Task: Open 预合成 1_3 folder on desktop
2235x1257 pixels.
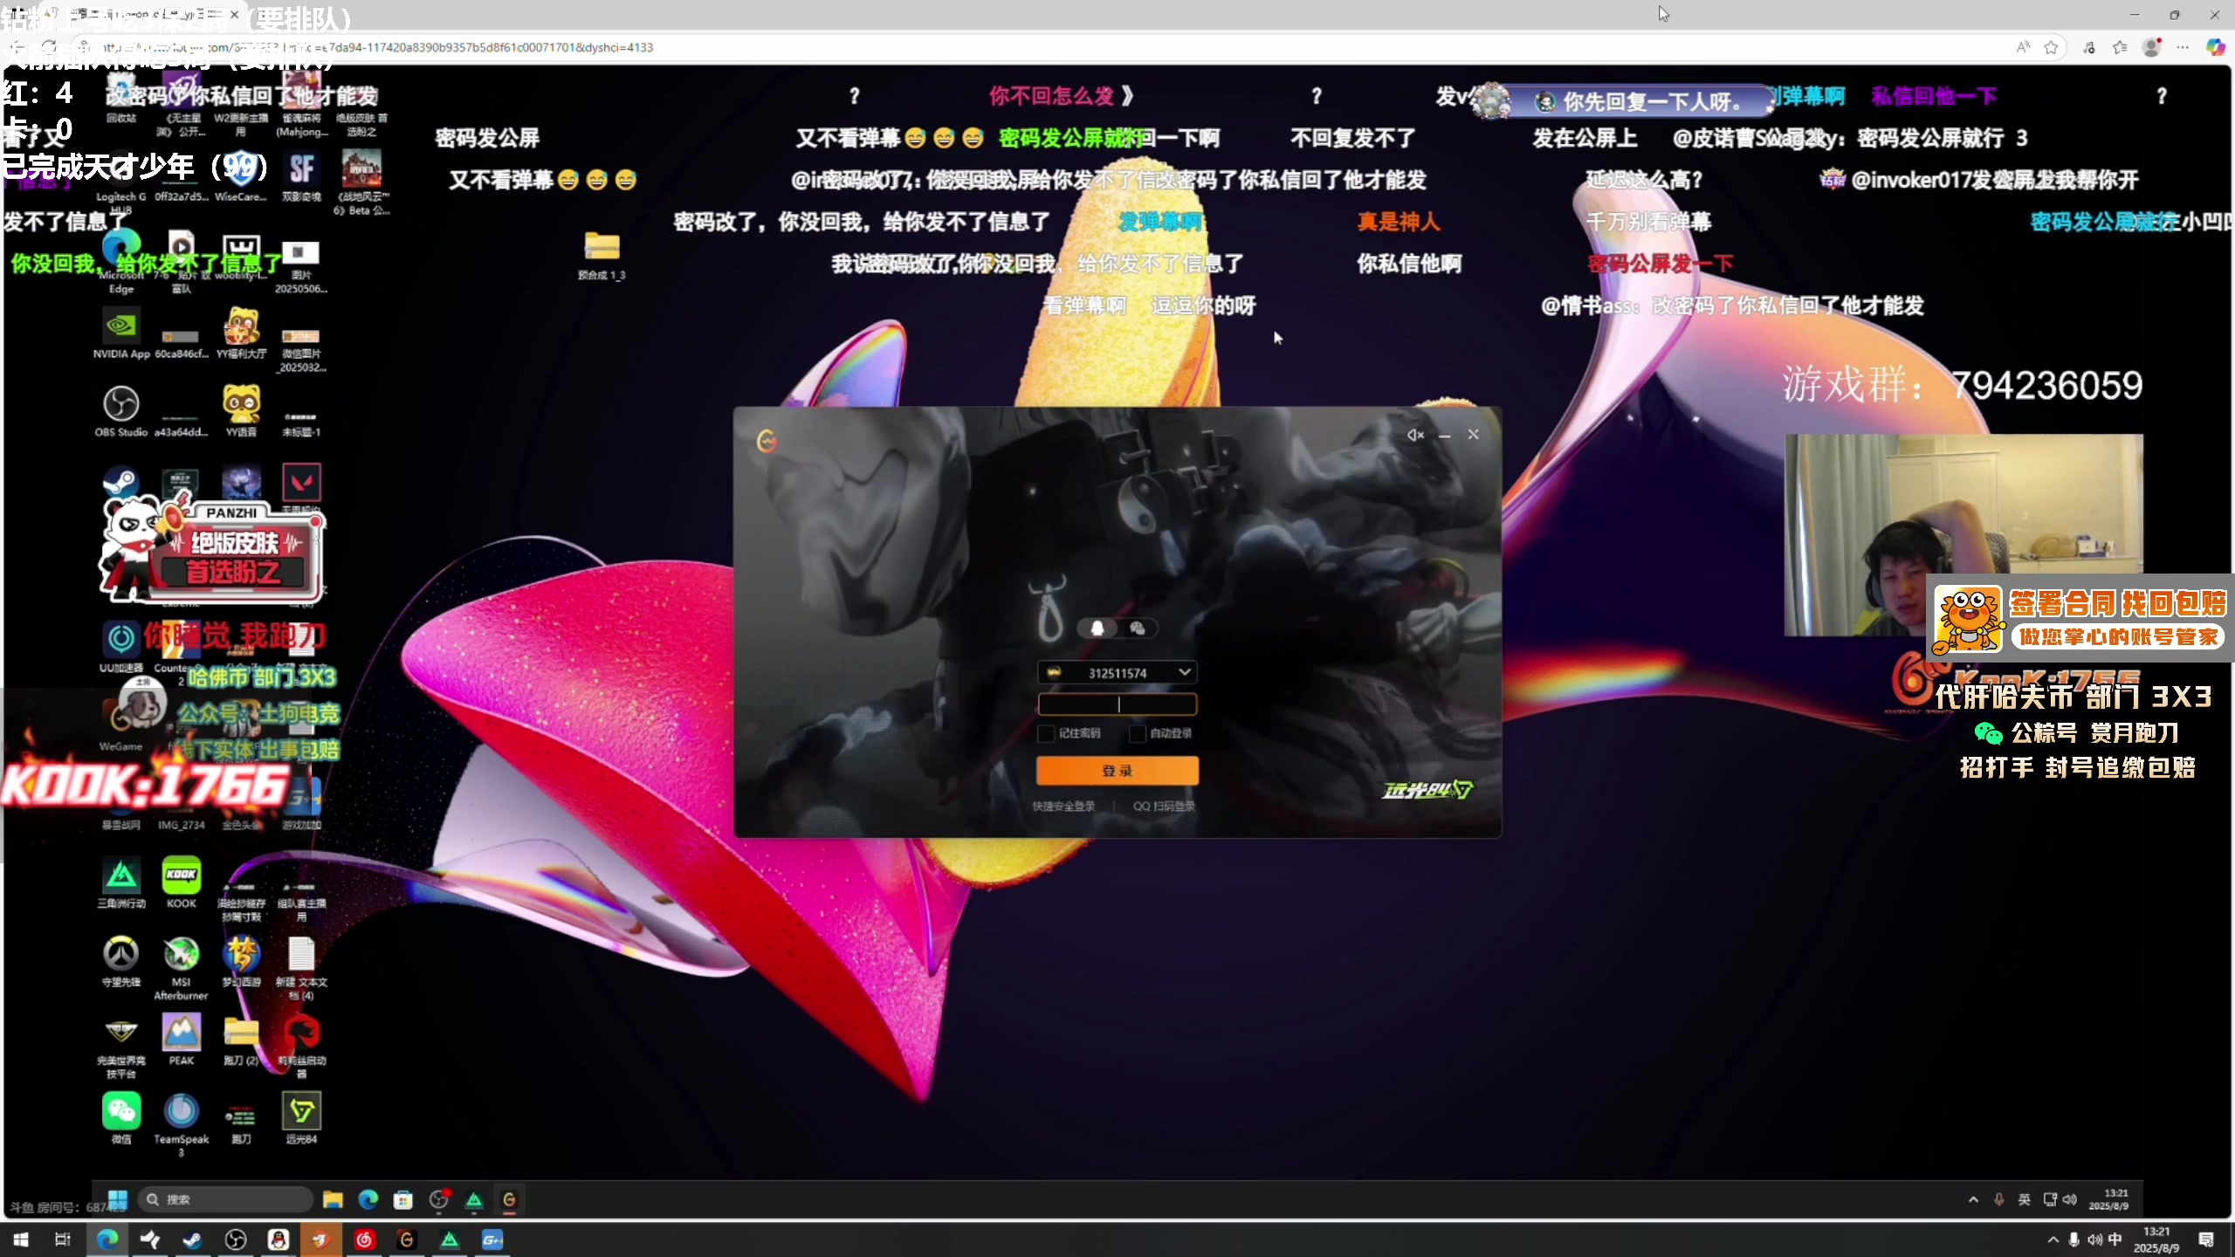Action: (602, 256)
